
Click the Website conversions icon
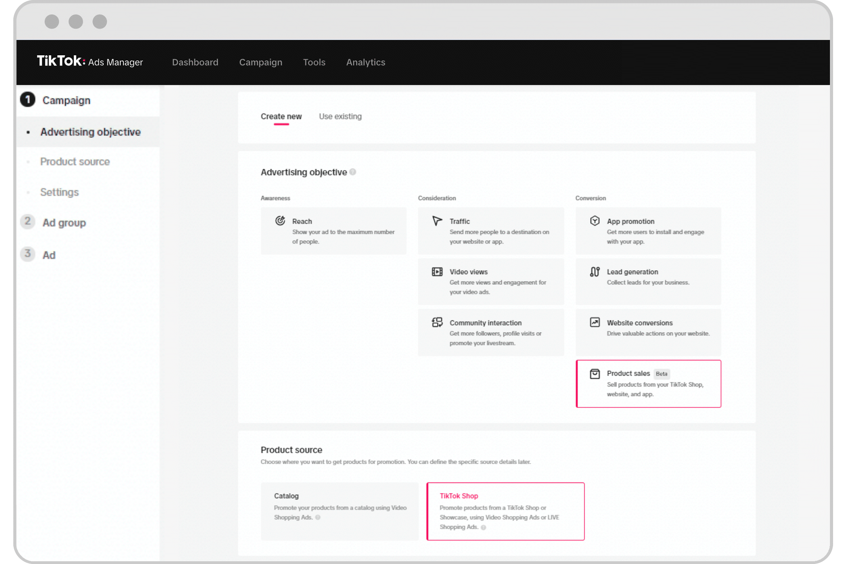[x=595, y=322]
